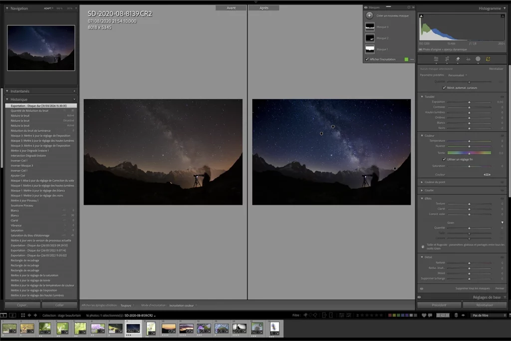Select the Healing eraser tool
Image resolution: width=511 pixels, height=341 pixels.
point(458,59)
